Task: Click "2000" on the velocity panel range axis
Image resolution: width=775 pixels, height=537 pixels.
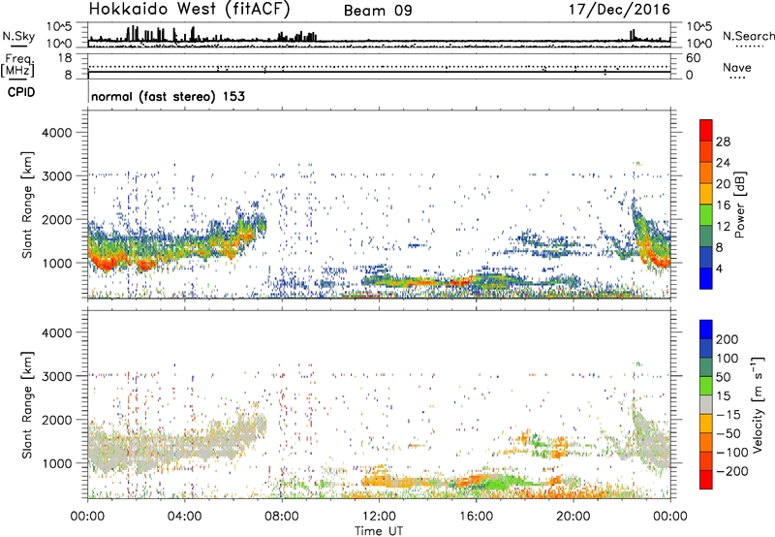Action: [57, 420]
